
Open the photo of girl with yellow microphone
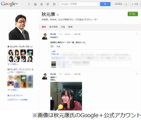tap(66, 96)
